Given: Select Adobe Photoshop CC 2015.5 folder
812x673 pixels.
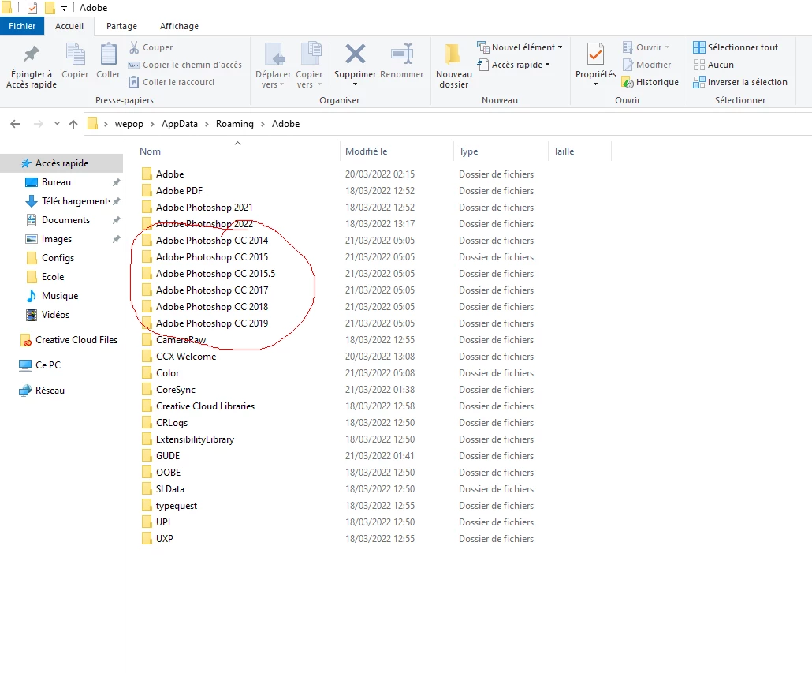Looking at the screenshot, I should pyautogui.click(x=215, y=274).
